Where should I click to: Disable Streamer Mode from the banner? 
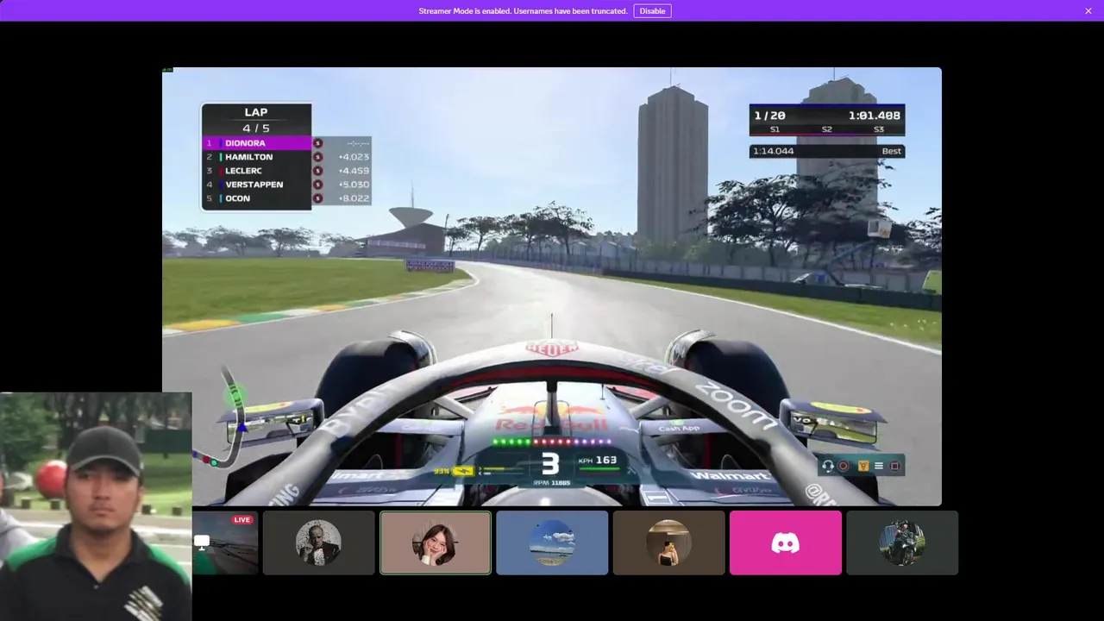pos(652,11)
